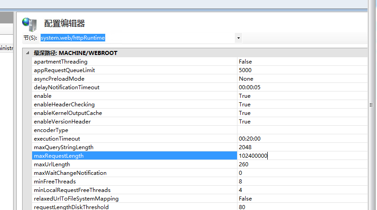Click the enableKernelOutputCache True value
The image size is (377, 210).
[x=245, y=113]
